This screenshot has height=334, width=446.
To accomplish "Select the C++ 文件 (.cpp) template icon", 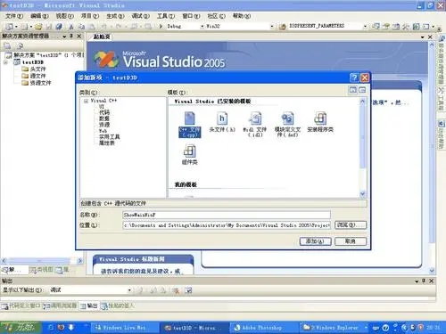I will 190,125.
